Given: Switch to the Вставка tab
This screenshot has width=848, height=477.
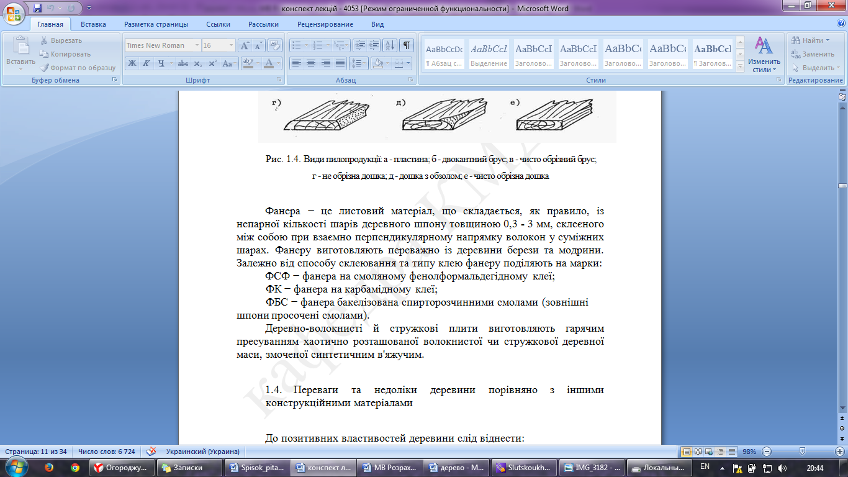Looking at the screenshot, I should click(x=93, y=24).
